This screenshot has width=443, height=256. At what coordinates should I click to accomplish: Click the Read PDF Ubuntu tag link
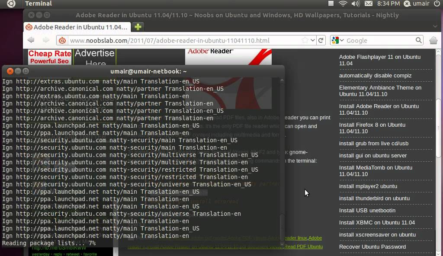303,246
